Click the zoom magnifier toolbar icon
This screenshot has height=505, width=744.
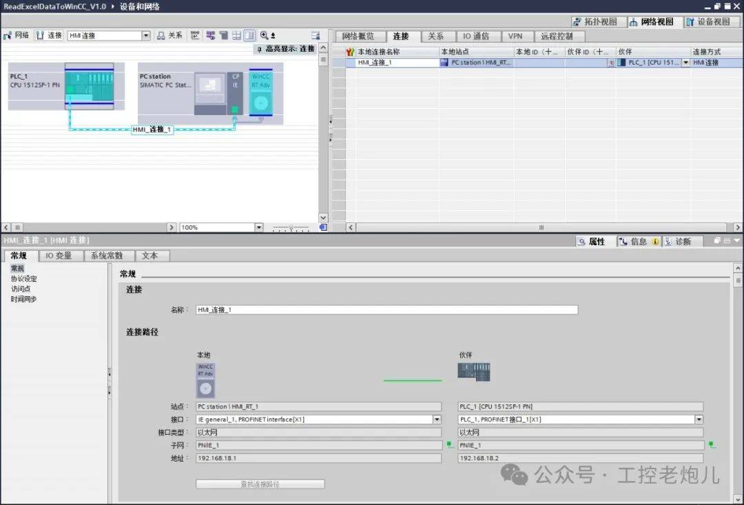click(265, 36)
